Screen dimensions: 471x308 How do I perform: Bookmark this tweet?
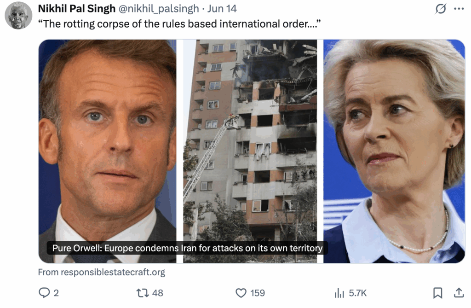point(438,293)
